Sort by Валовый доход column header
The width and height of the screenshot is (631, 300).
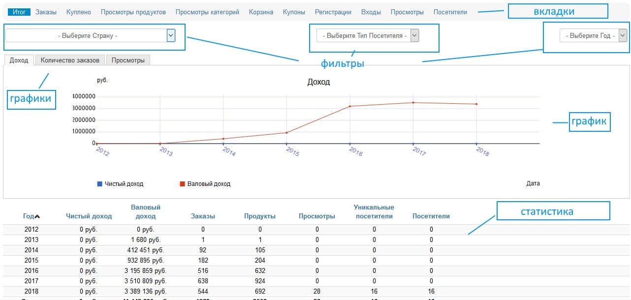click(x=146, y=211)
